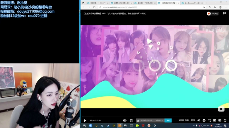Follow the uploader with 关注 button
The height and width of the screenshot is (128, 229).
[x=215, y=14]
